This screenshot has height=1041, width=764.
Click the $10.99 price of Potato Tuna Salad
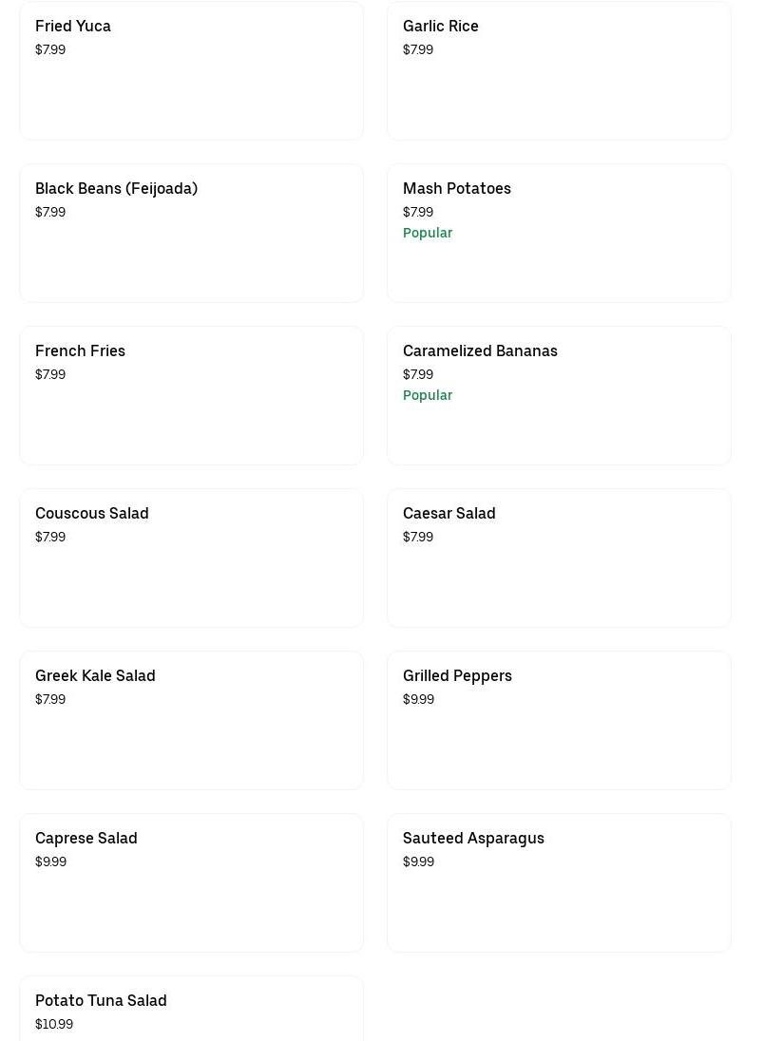tap(54, 1024)
